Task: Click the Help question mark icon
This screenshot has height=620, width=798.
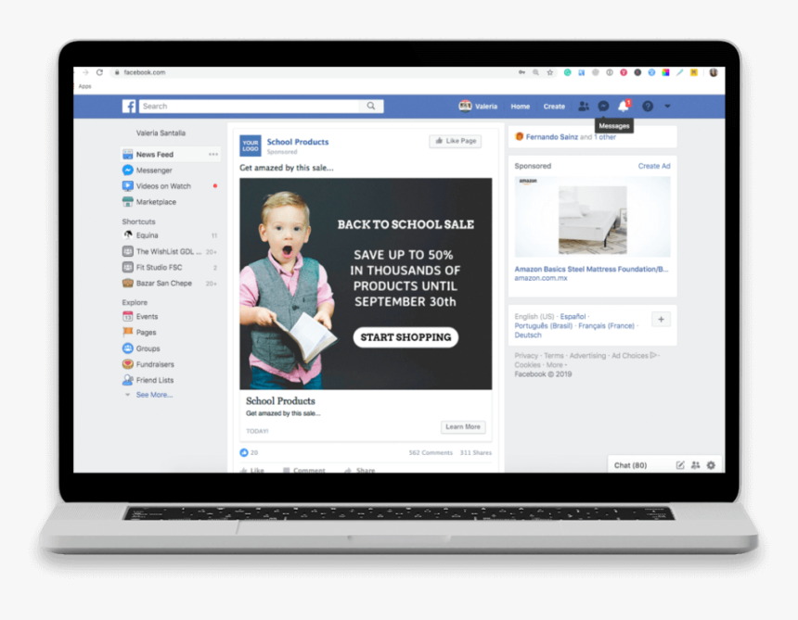Action: (648, 107)
